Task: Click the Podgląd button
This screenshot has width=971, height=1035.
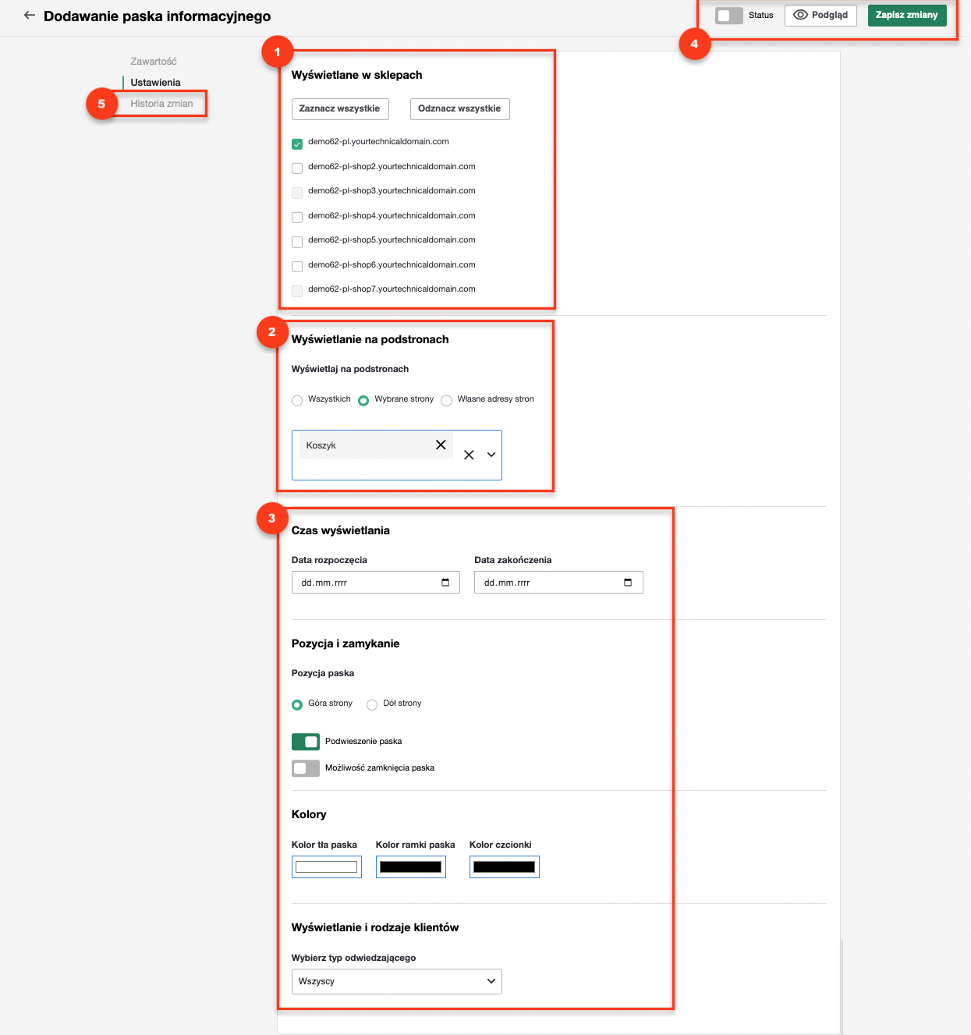Action: coord(820,16)
